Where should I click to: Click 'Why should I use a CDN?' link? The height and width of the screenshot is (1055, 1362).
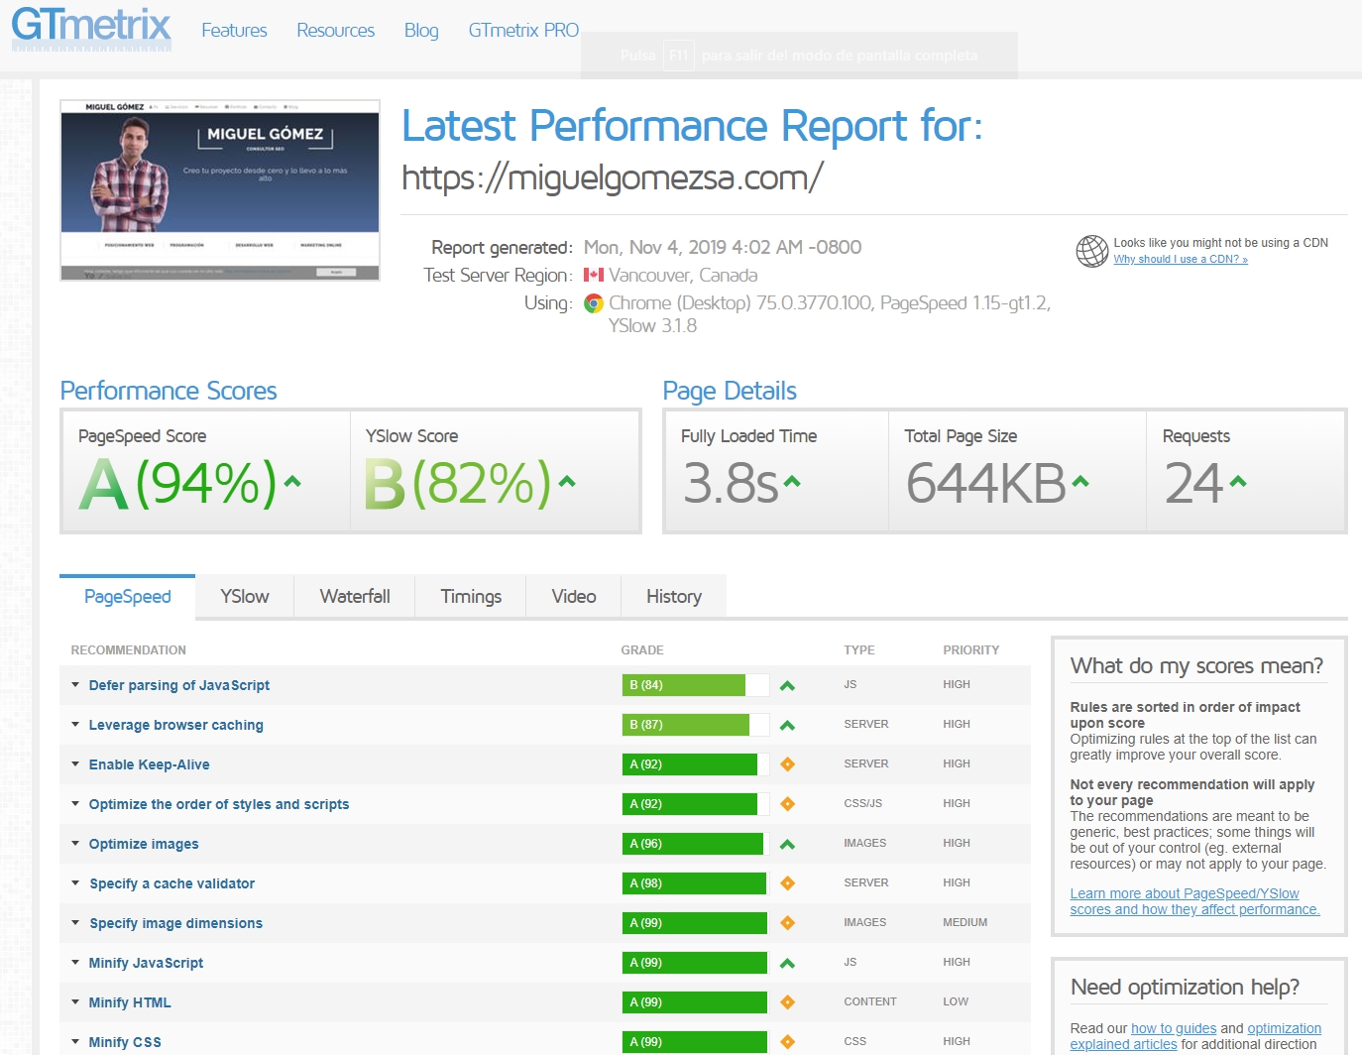point(1181,259)
